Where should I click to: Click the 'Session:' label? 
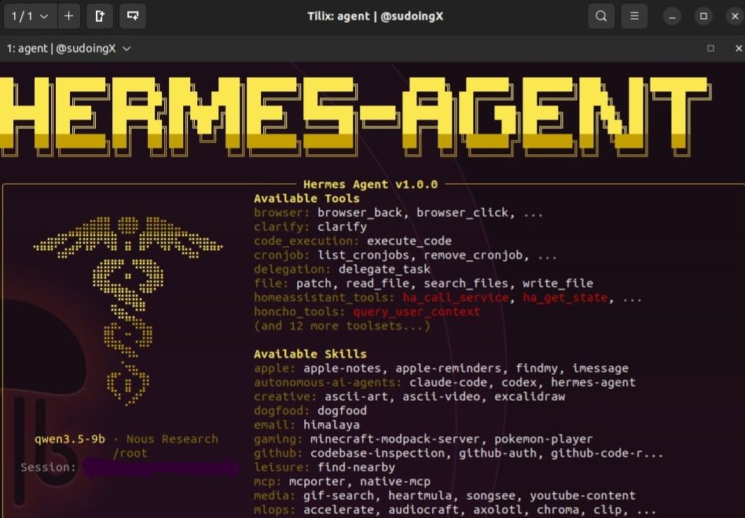coord(48,468)
